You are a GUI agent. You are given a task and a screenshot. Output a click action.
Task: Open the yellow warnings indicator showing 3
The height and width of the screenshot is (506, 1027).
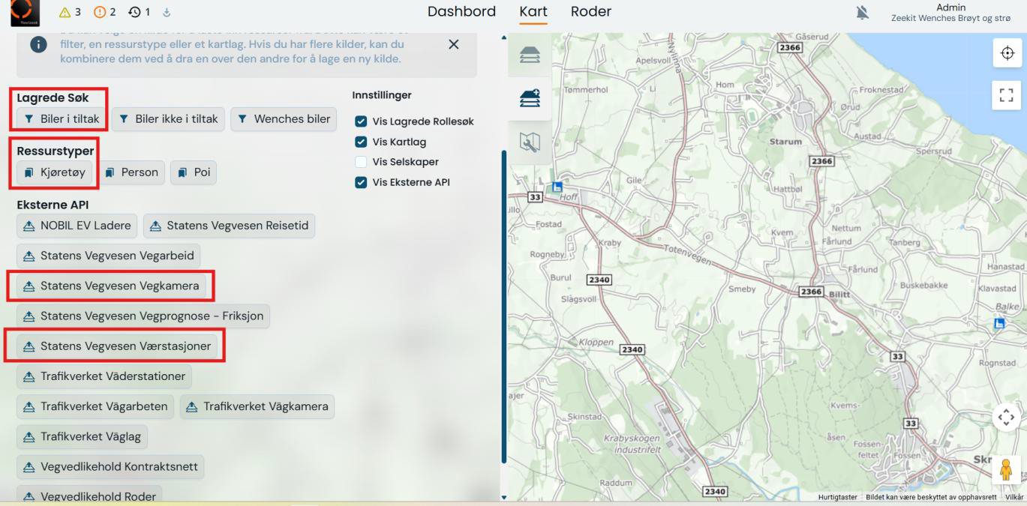(x=70, y=12)
